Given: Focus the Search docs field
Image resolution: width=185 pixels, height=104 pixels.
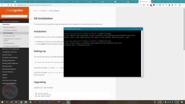Looking at the screenshot, I should [x=14, y=16].
